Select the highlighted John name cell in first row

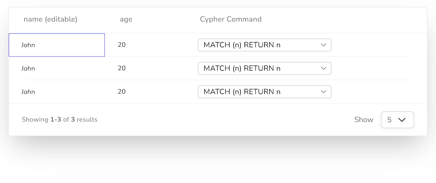click(x=56, y=45)
